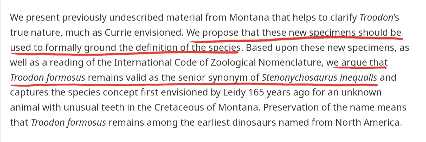Screen dimensions: 426x142
Task: Click the word "captures" in the paragraph
Action: tap(28, 93)
